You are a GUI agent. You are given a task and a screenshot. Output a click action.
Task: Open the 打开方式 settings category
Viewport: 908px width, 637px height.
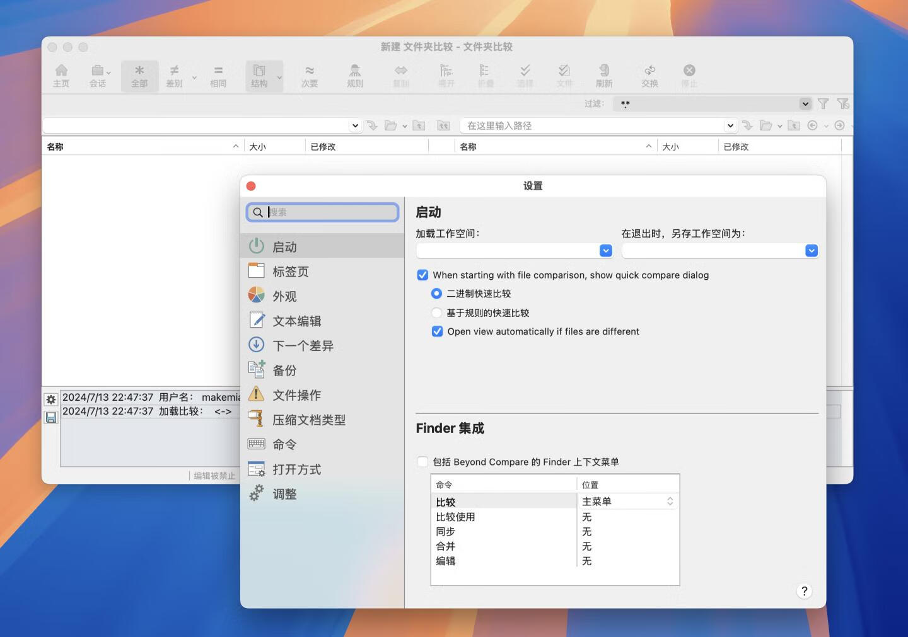(322, 469)
